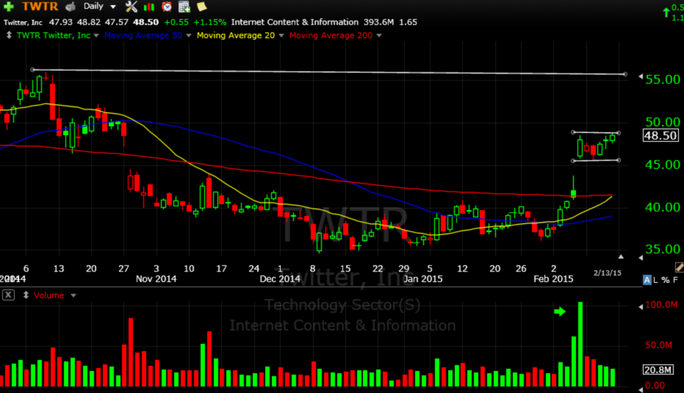Click the volume-axis triangle marker at 0.00
This screenshot has width=684, height=393.
pyautogui.click(x=641, y=388)
